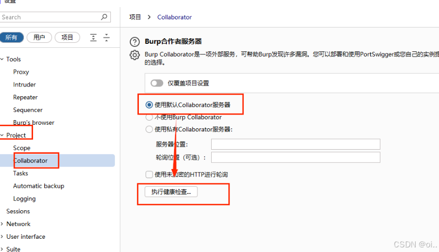
Task: Click the search magnifier icon
Action: tap(104, 17)
